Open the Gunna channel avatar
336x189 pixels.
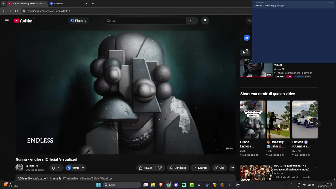19,167
